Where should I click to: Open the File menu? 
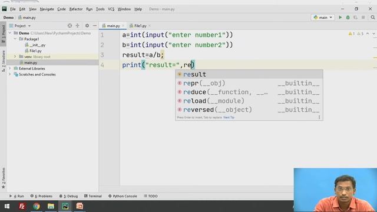(13, 9)
